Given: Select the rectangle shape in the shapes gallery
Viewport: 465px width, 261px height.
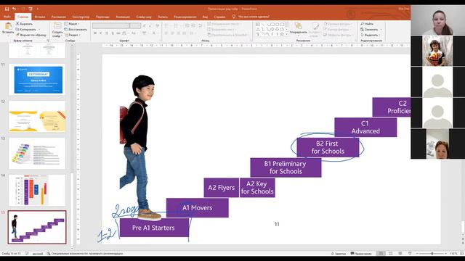Looking at the screenshot, I should (272, 24).
